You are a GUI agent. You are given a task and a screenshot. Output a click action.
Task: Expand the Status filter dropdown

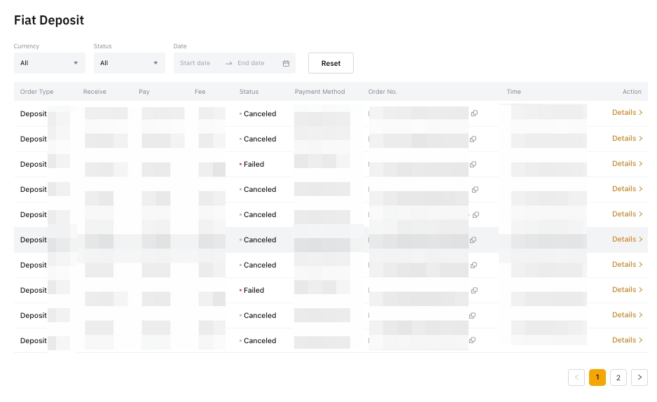(129, 63)
